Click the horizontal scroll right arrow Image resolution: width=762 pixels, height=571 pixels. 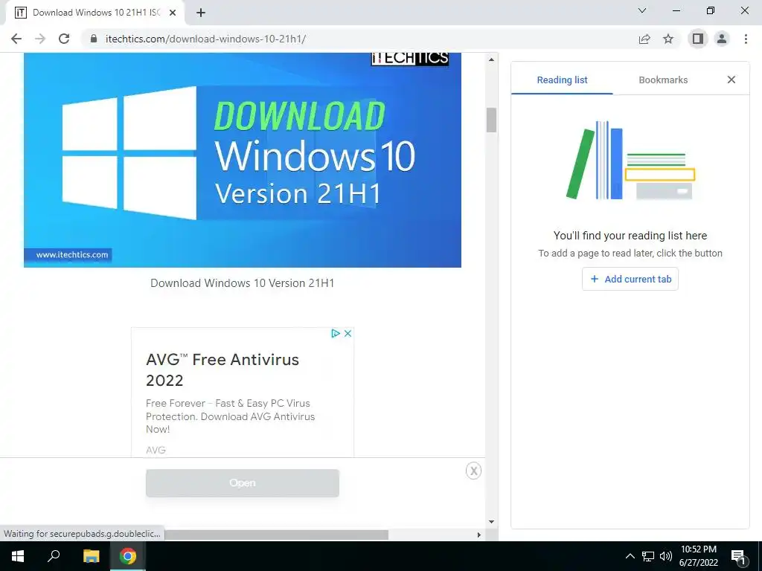[478, 535]
